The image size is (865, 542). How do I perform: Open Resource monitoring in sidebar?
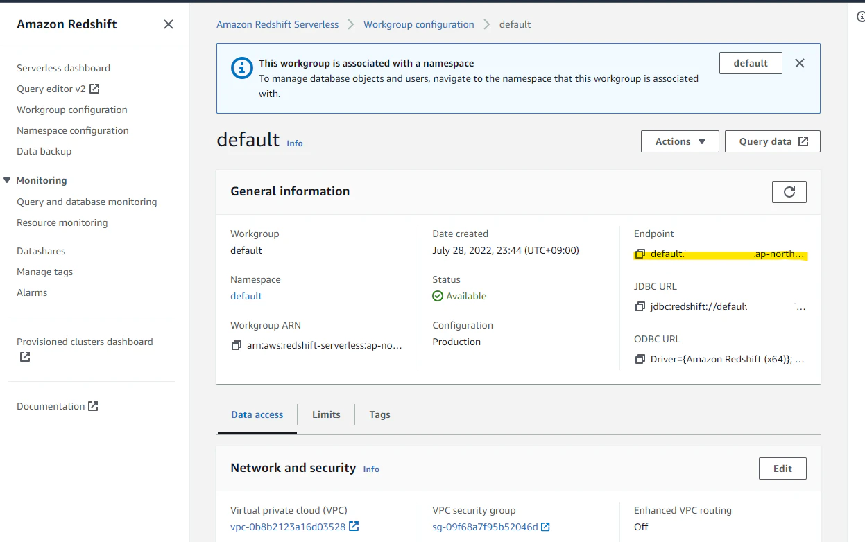click(62, 222)
